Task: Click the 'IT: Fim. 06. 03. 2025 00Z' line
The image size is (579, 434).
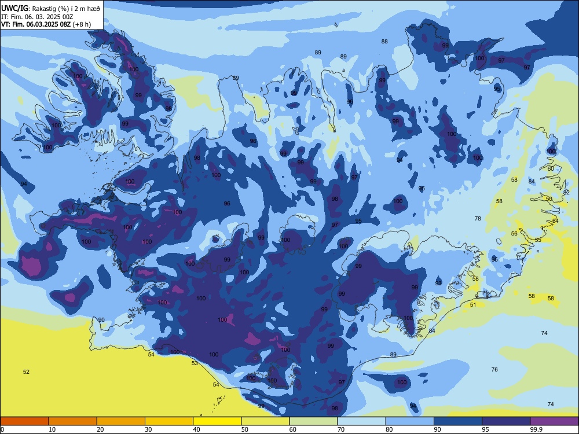Action: coord(37,17)
